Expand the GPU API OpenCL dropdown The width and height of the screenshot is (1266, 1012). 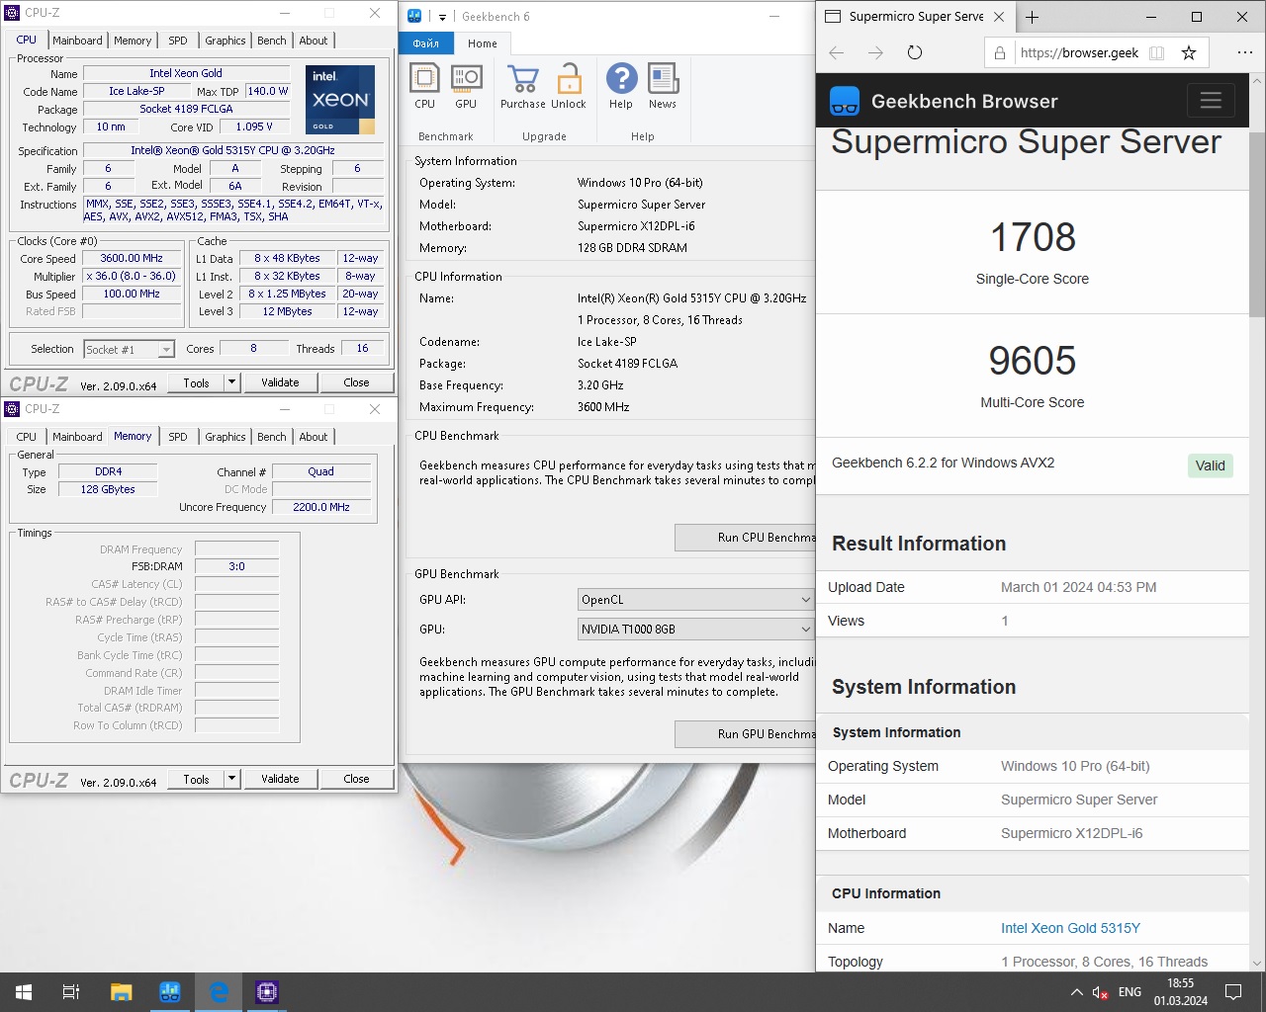805,600
